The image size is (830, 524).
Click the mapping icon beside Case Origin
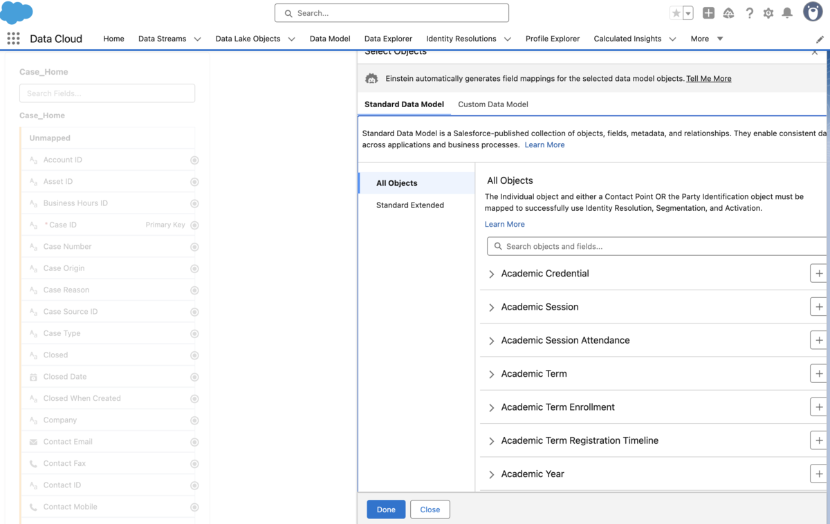[x=194, y=269]
